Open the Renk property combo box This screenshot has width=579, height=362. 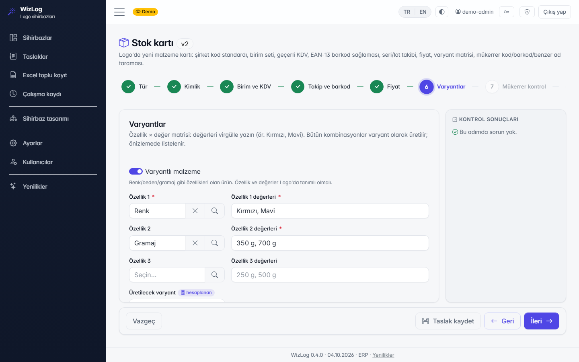[x=157, y=211]
